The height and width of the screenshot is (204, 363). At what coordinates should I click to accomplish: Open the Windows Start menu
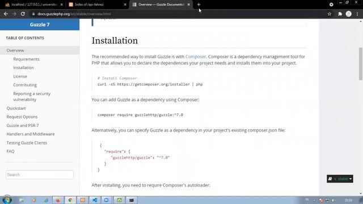tap(7, 200)
